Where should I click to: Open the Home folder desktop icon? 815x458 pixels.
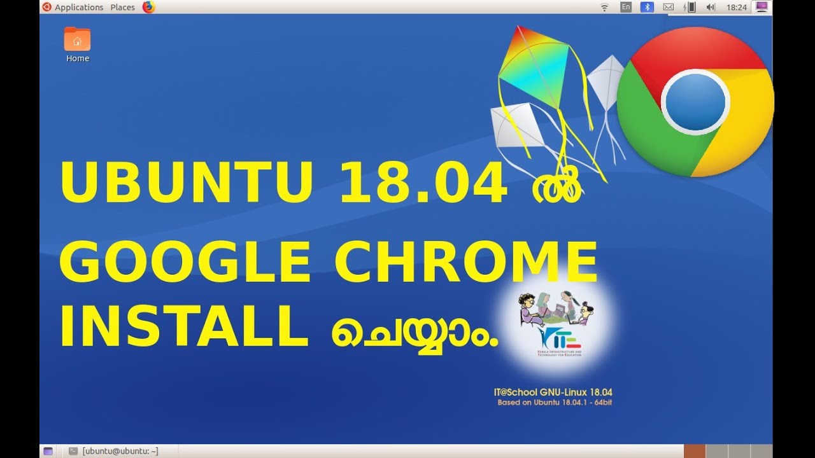coord(78,45)
